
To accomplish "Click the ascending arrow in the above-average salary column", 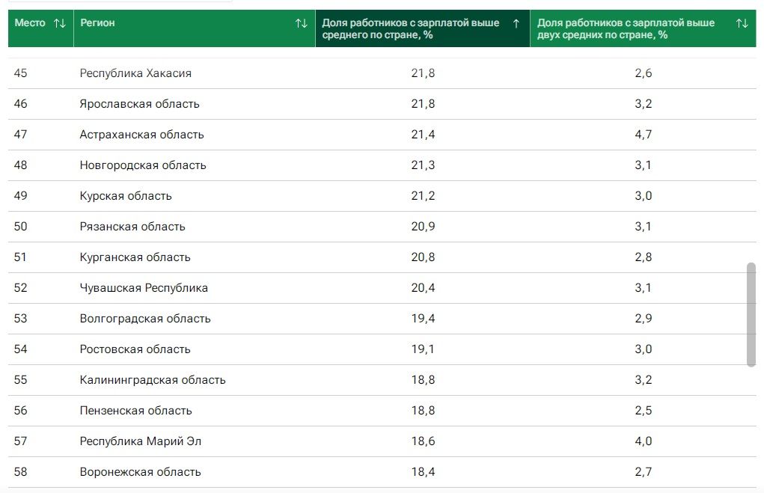I will 516,23.
